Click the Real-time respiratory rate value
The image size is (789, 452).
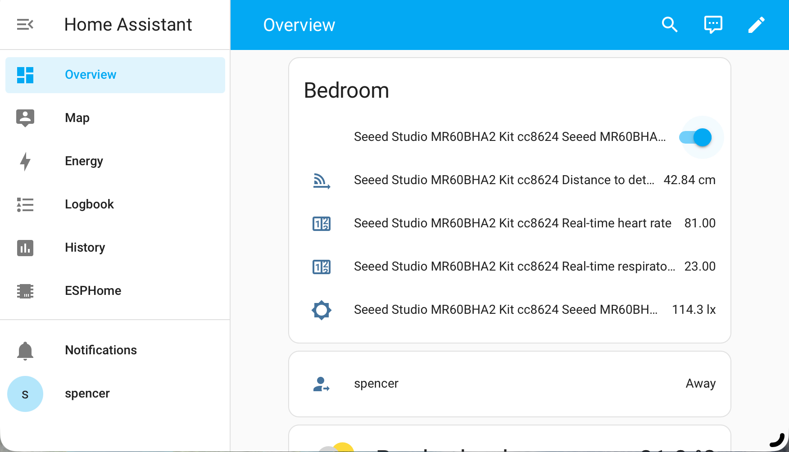pos(699,267)
